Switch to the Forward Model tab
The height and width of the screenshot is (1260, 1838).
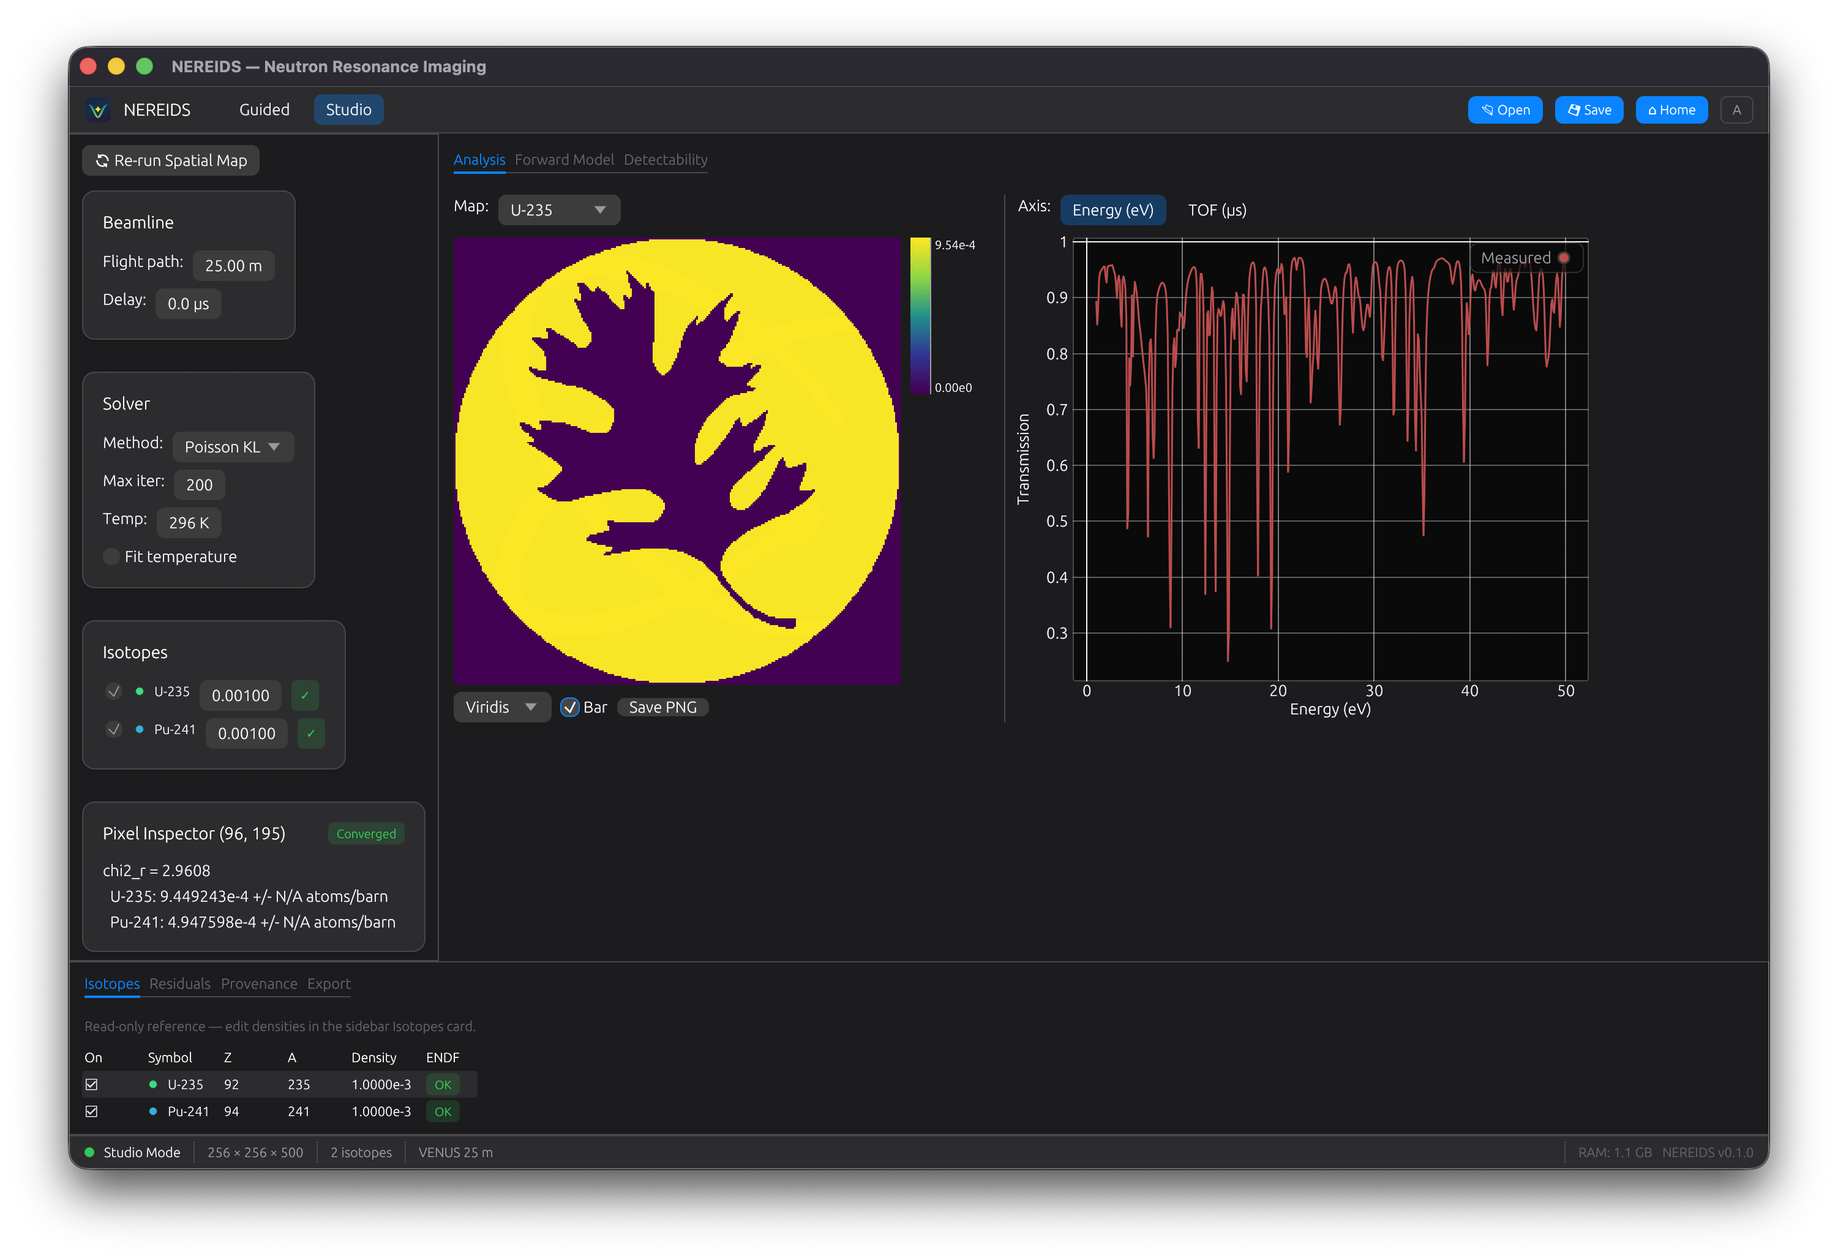(x=564, y=160)
